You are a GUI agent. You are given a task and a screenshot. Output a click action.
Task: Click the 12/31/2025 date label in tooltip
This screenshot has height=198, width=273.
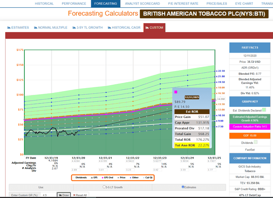point(192,97)
